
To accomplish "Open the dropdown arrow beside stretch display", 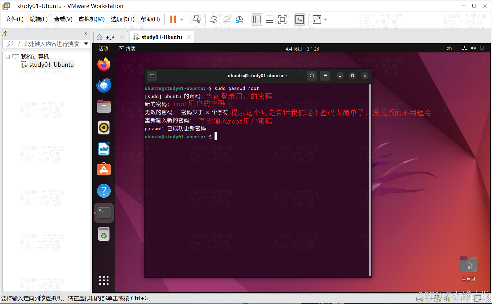I will coord(326,19).
